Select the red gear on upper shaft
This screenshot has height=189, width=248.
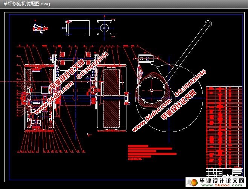tap(62, 58)
